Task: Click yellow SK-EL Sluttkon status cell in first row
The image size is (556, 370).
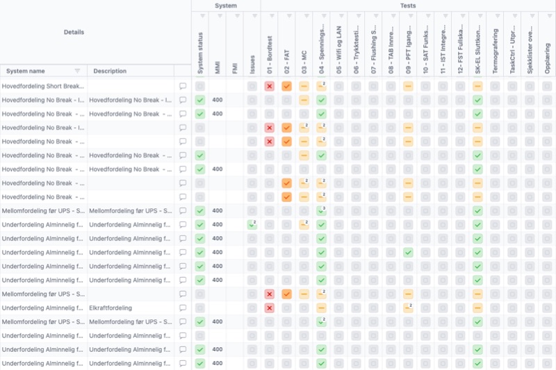Action: coord(477,86)
